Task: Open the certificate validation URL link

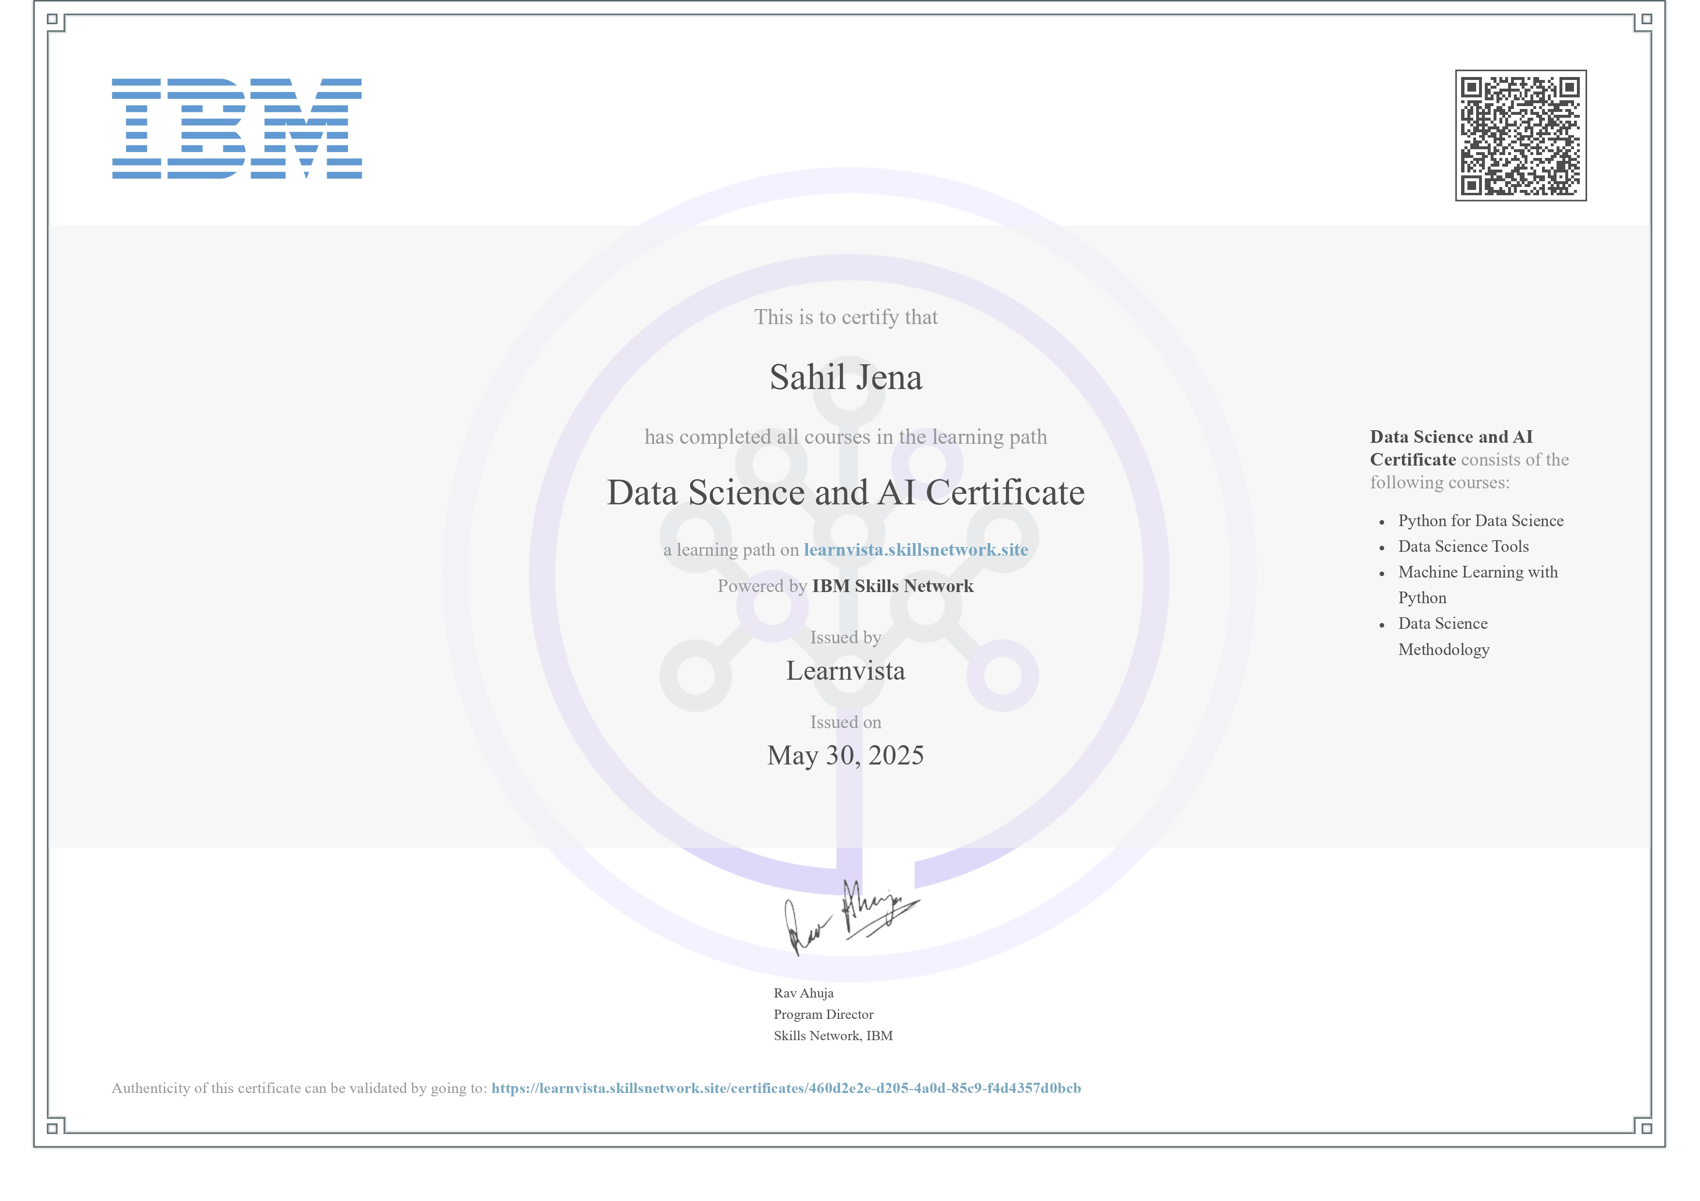Action: click(x=786, y=1088)
